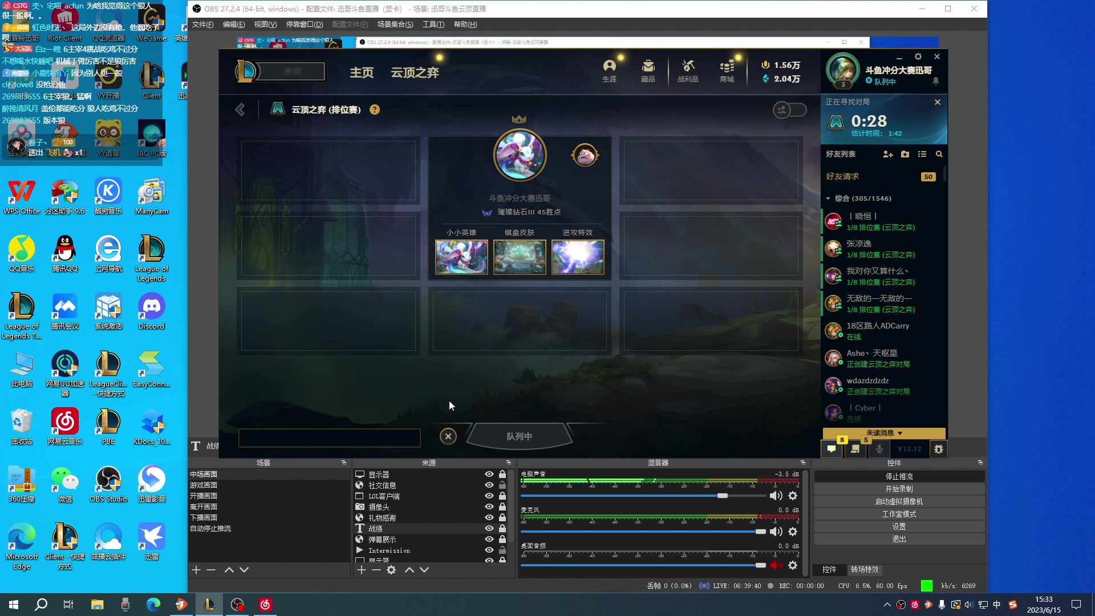Search friends with magnifier icon
The width and height of the screenshot is (1095, 616).
coord(939,154)
